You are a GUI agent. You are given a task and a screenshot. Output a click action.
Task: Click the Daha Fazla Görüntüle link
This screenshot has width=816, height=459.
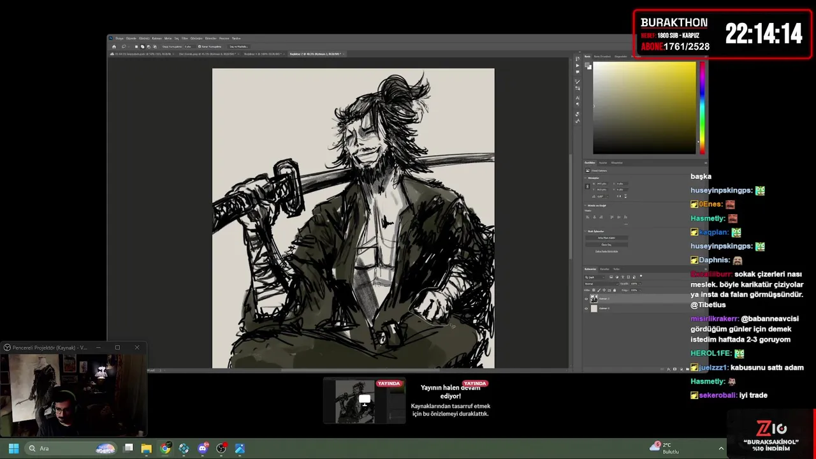(607, 251)
